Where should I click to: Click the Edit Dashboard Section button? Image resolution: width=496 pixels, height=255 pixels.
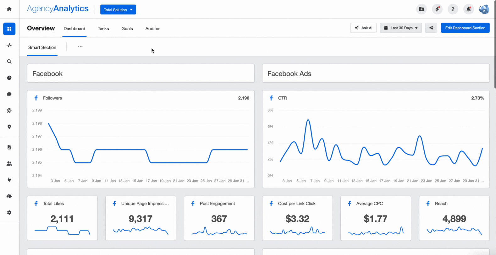click(465, 28)
